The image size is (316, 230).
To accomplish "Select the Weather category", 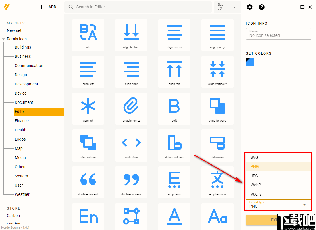I will (x=22, y=194).
